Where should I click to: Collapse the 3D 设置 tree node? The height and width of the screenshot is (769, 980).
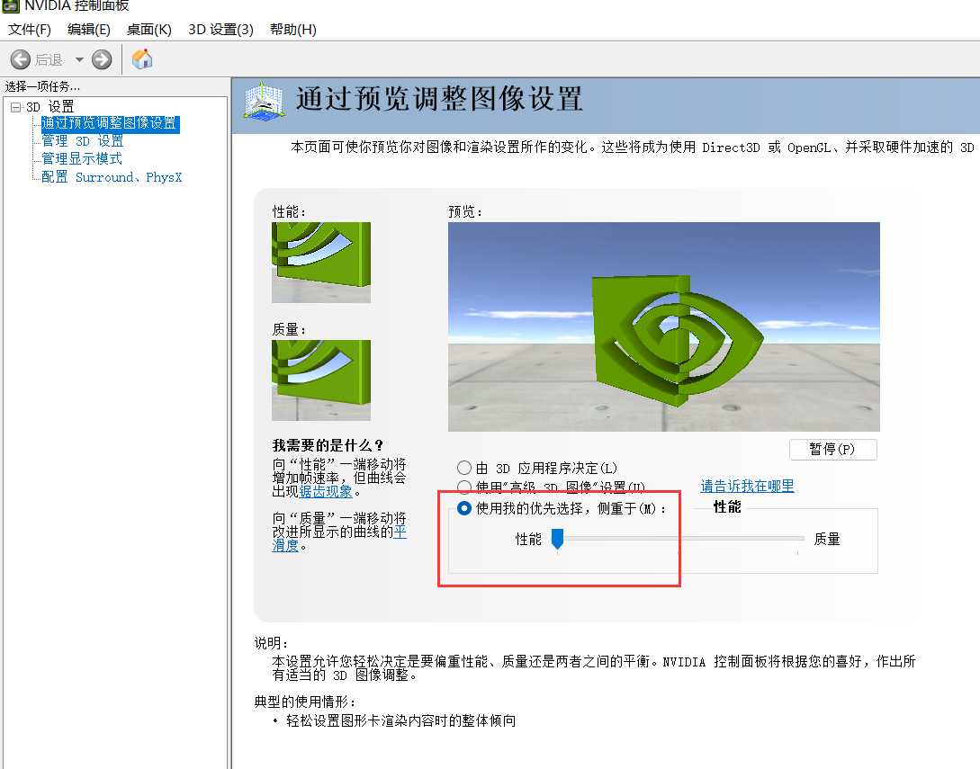pos(15,107)
